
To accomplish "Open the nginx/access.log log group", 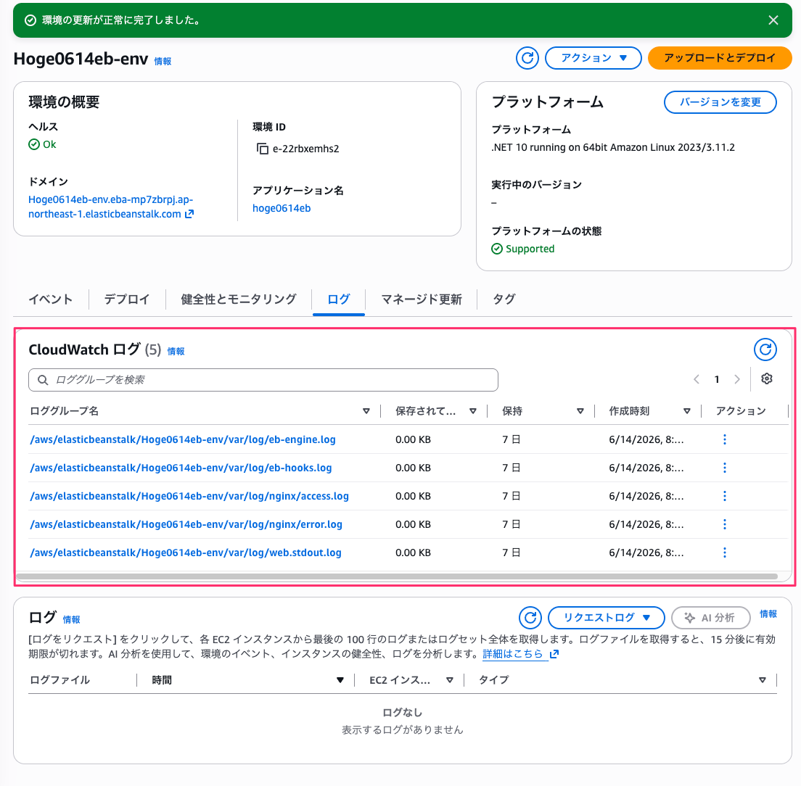I will [189, 496].
